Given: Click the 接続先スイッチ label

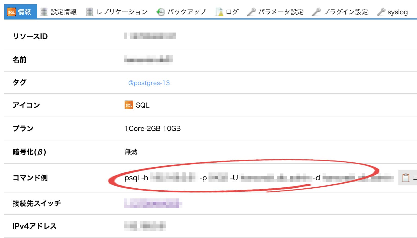Looking at the screenshot, I should tap(37, 203).
